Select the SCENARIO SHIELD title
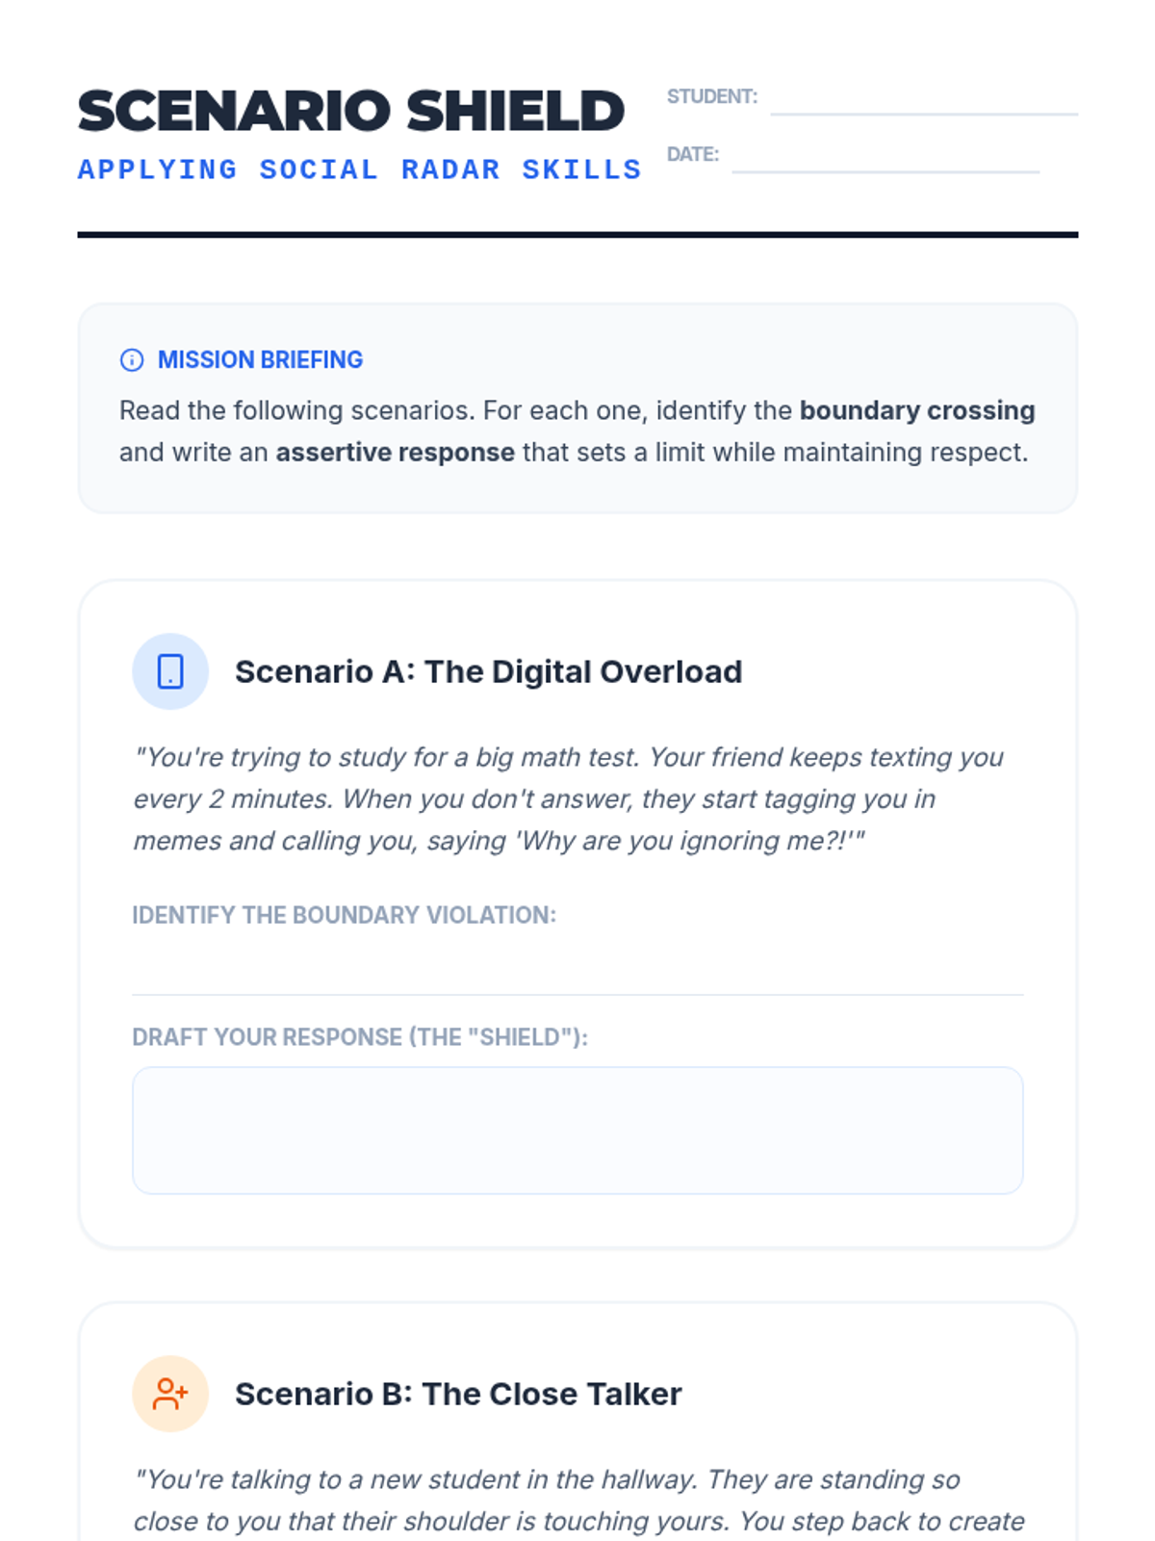The height and width of the screenshot is (1541, 1155). [351, 111]
